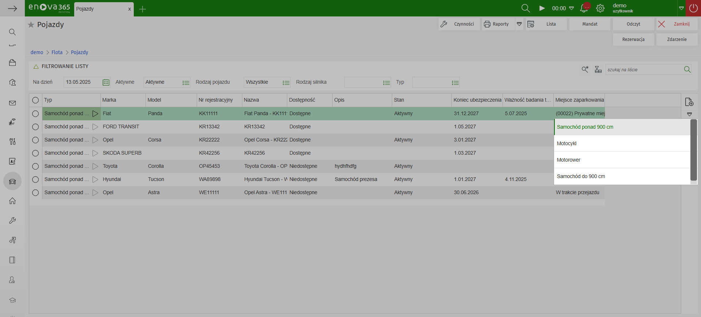Select the Toyota Corolla row radio button
The image size is (701, 317).
(35, 166)
